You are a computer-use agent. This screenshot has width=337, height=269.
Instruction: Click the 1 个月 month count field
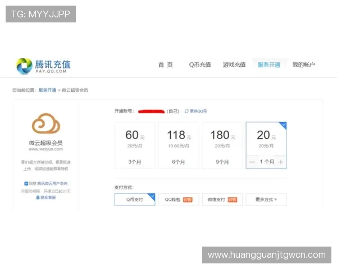tap(267, 162)
